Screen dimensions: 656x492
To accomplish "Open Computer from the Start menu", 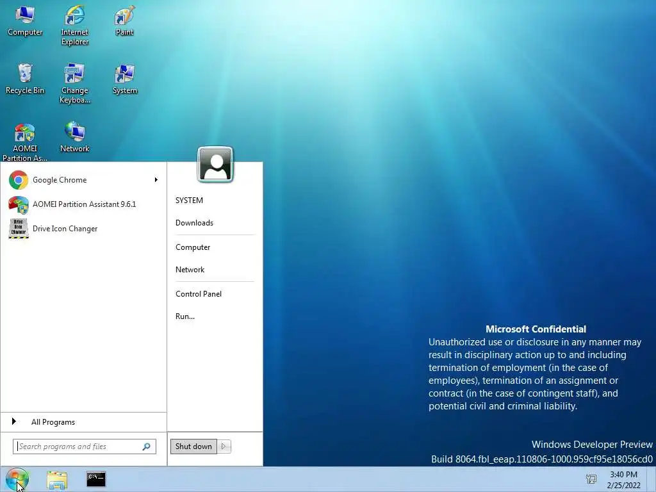I will 193,247.
